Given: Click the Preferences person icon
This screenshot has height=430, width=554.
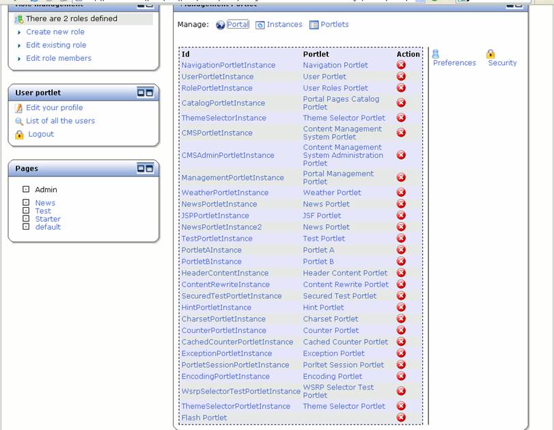Looking at the screenshot, I should (x=436, y=54).
